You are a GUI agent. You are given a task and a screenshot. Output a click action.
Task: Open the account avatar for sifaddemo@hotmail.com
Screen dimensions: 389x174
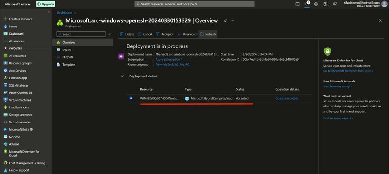384,4
